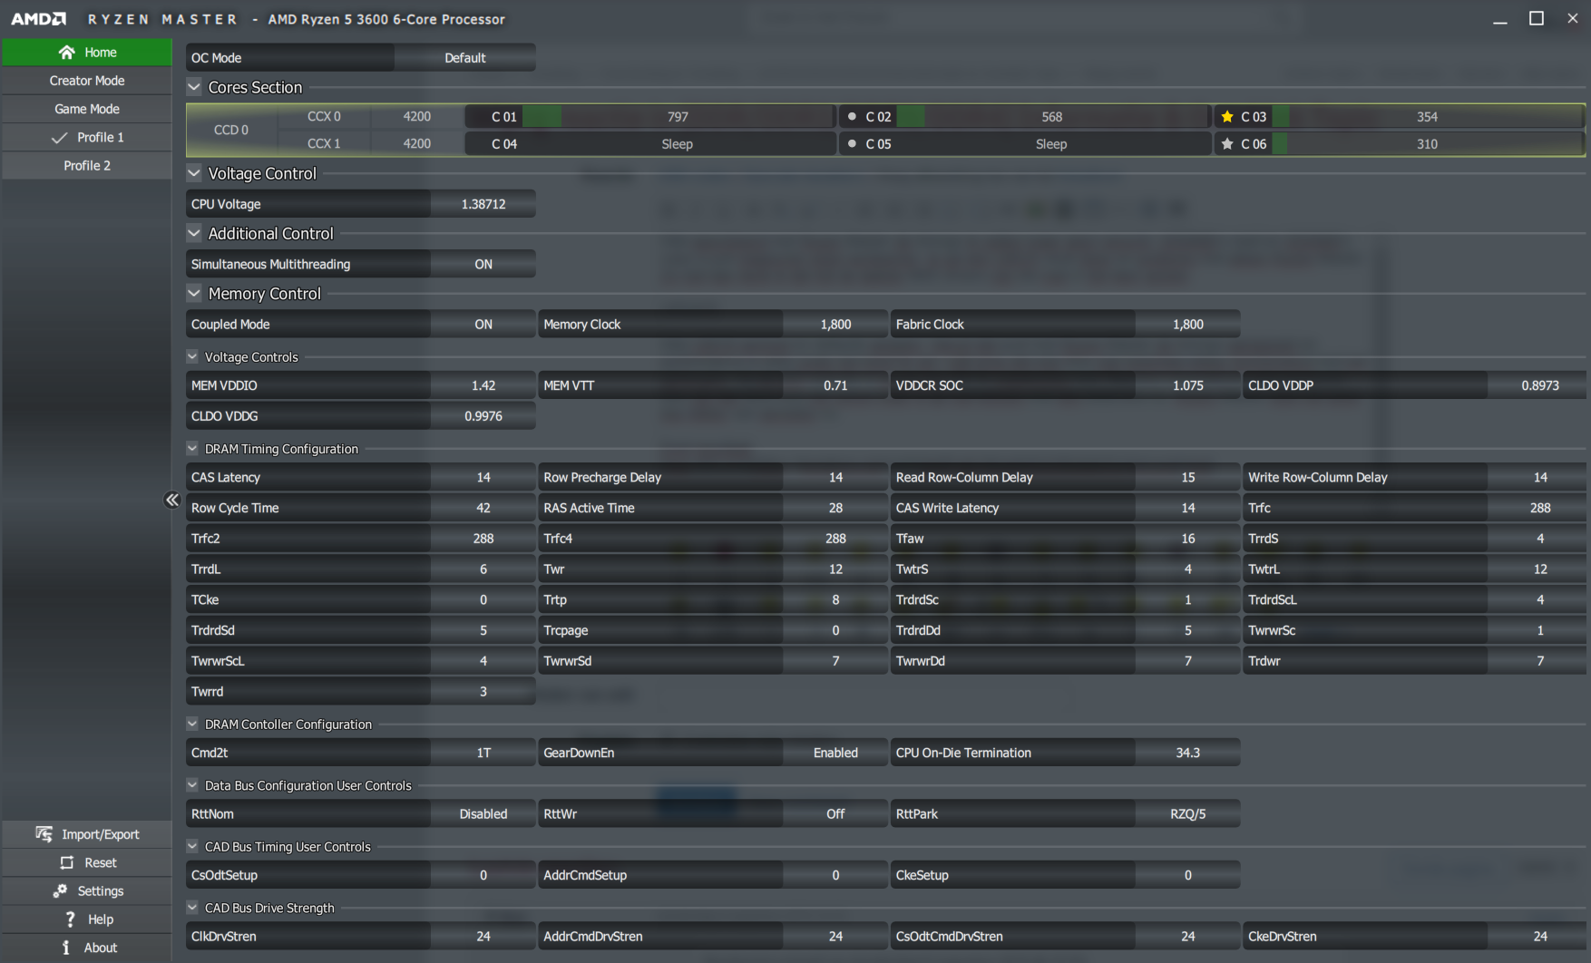Collapse CAD Bus Timing User Controls

pos(192,846)
